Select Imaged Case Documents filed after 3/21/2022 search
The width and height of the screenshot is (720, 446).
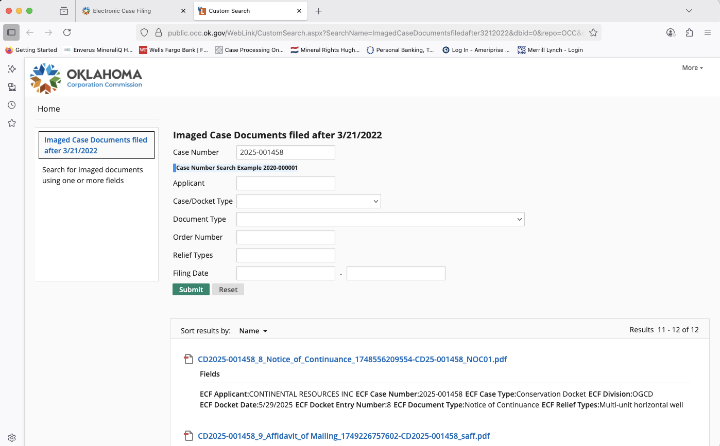pos(96,145)
